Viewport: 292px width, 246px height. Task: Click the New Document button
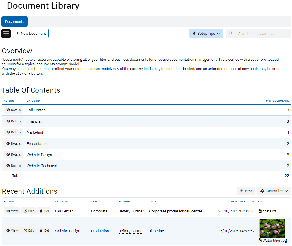[31, 34]
